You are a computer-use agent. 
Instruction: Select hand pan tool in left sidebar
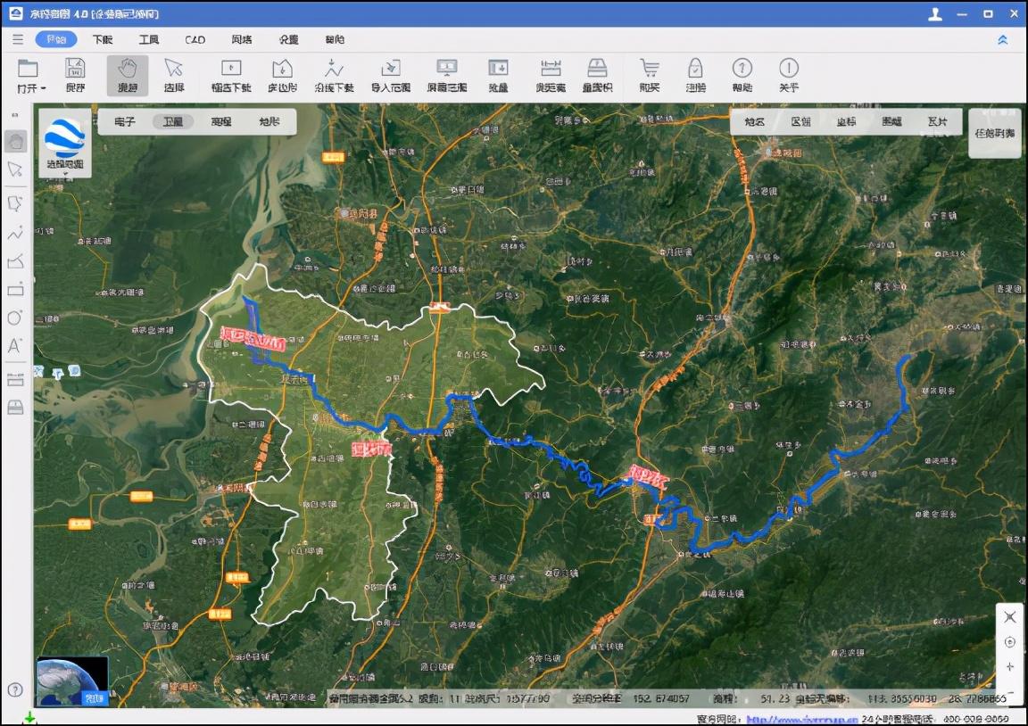16,141
